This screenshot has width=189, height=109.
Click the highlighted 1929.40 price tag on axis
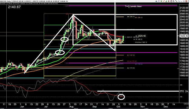point(184,36)
